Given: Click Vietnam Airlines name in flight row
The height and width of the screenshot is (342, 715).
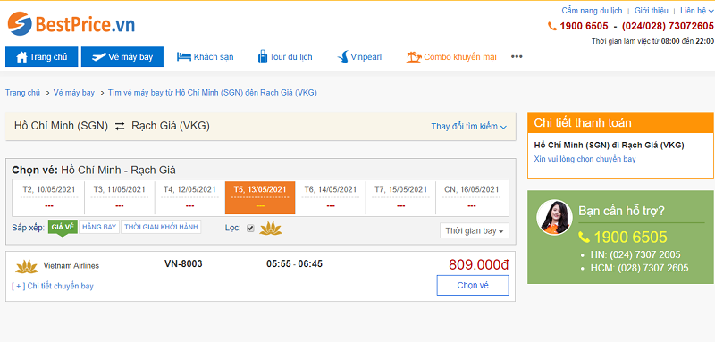Looking at the screenshot, I should tap(71, 266).
